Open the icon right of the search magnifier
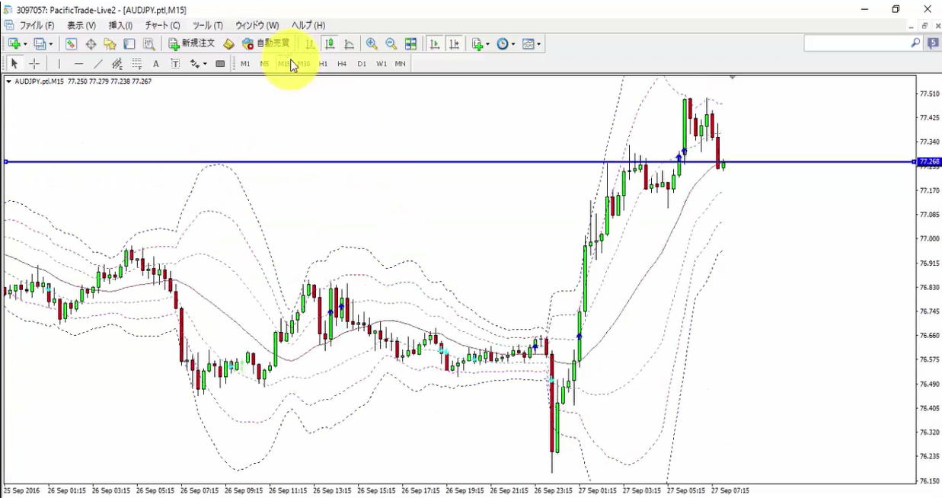This screenshot has height=498, width=942. [x=933, y=43]
